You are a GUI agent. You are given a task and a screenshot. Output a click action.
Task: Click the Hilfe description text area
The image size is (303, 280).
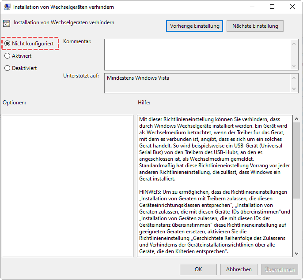[215, 186]
